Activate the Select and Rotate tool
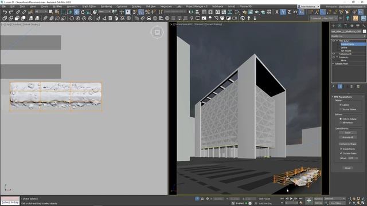The height and width of the screenshot is (206, 367). [x=83, y=12]
